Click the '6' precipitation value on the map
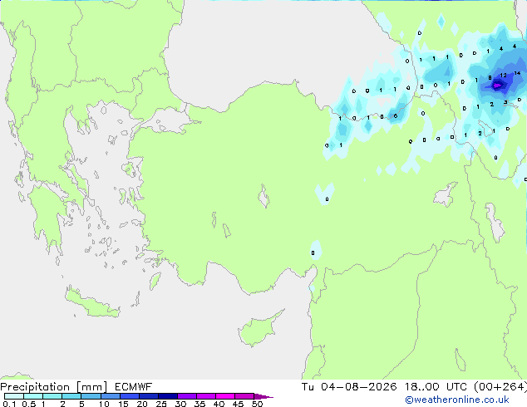The width and height of the screenshot is (527, 407). point(396,115)
